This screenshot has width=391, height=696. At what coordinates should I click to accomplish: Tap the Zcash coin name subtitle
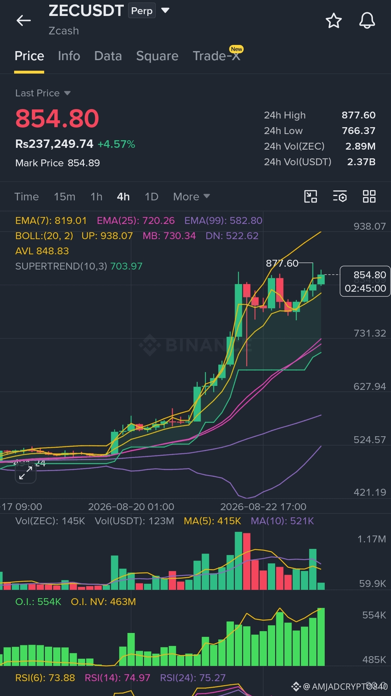[64, 31]
